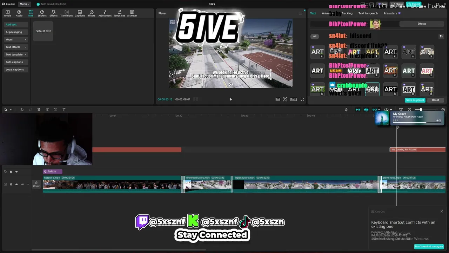Viewport: 449px width, 253px height.
Task: Click the Share button
Action: tap(397, 4)
